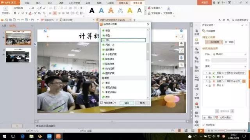Click 选择窗格 in animation pane
This screenshot has width=250, height=140.
point(209,31)
